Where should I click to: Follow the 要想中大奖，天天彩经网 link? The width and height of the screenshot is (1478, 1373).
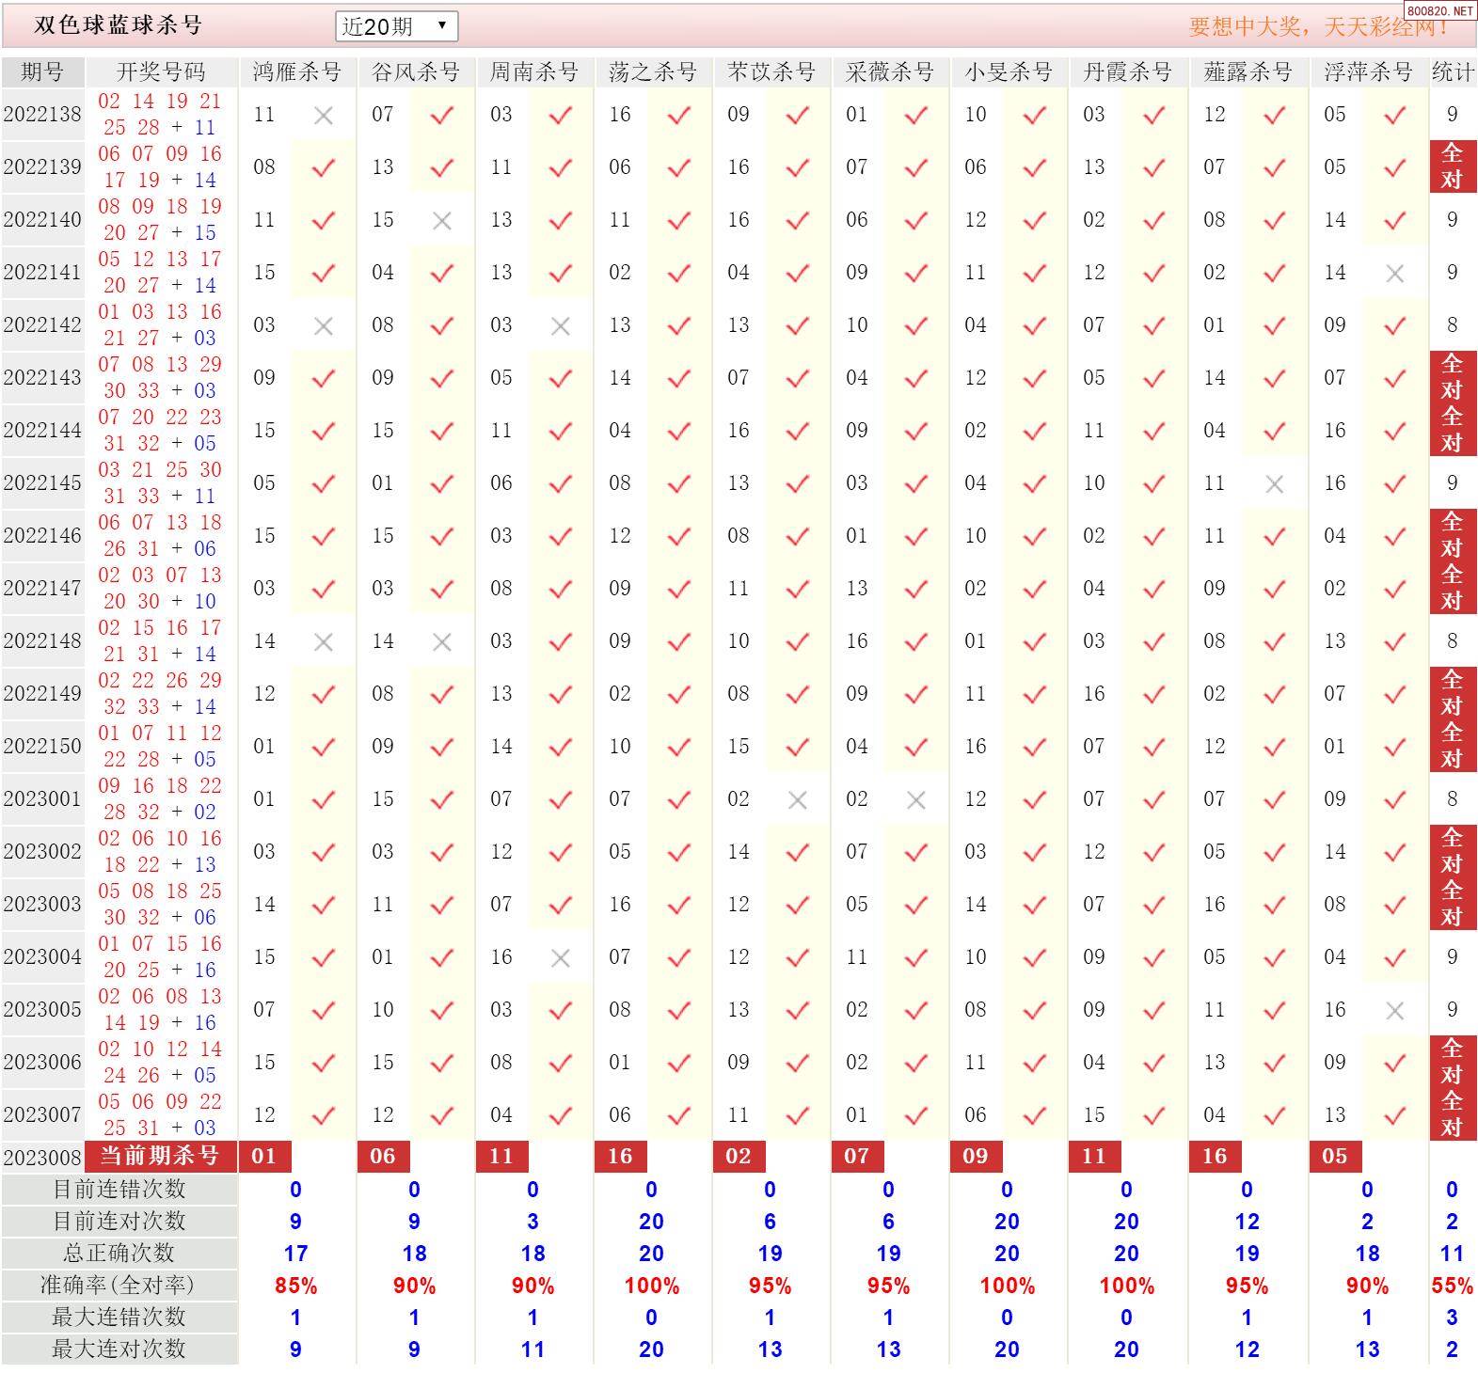1318,26
